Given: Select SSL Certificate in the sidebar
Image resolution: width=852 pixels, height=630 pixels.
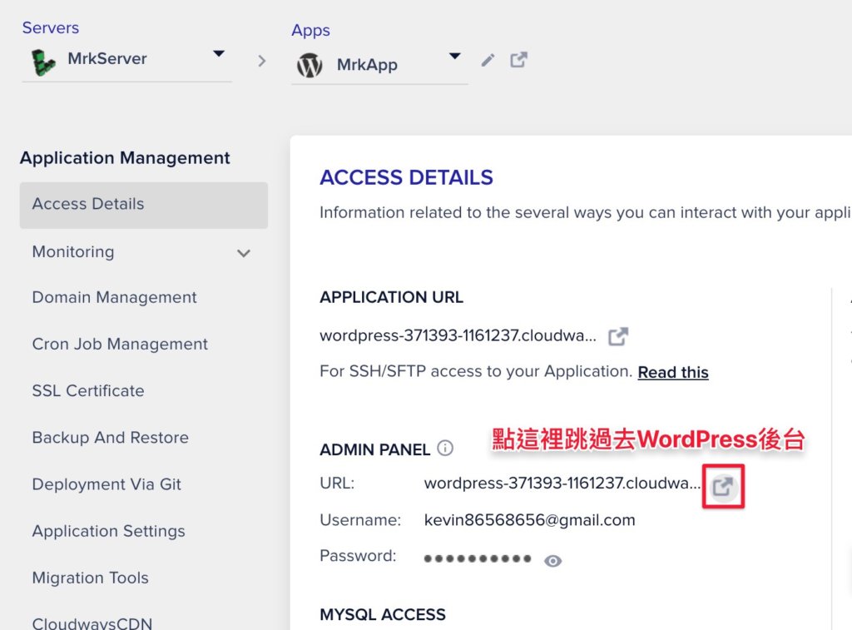Looking at the screenshot, I should pyautogui.click(x=88, y=391).
